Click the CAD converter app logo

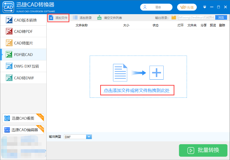click(8, 7)
